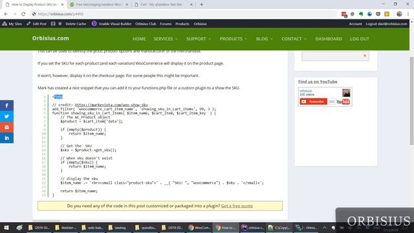Click the YouTube logo in widget
Viewport: 414px width, 233px height.
click(x=343, y=102)
